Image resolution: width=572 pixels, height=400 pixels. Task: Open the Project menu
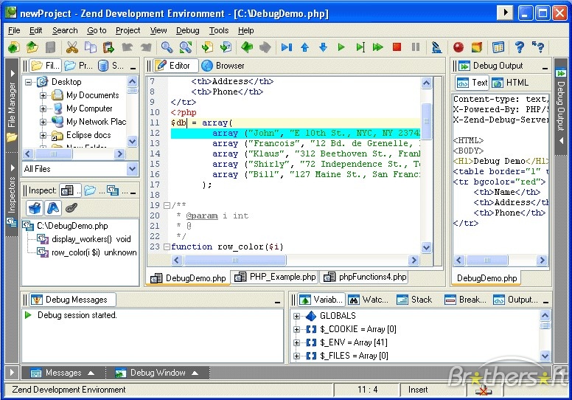[x=128, y=31]
